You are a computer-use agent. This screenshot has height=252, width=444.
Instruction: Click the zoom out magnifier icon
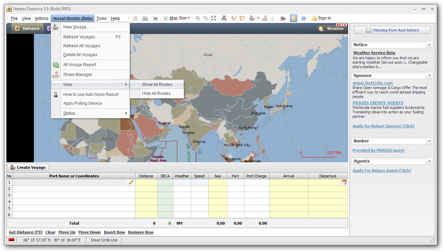[206, 18]
